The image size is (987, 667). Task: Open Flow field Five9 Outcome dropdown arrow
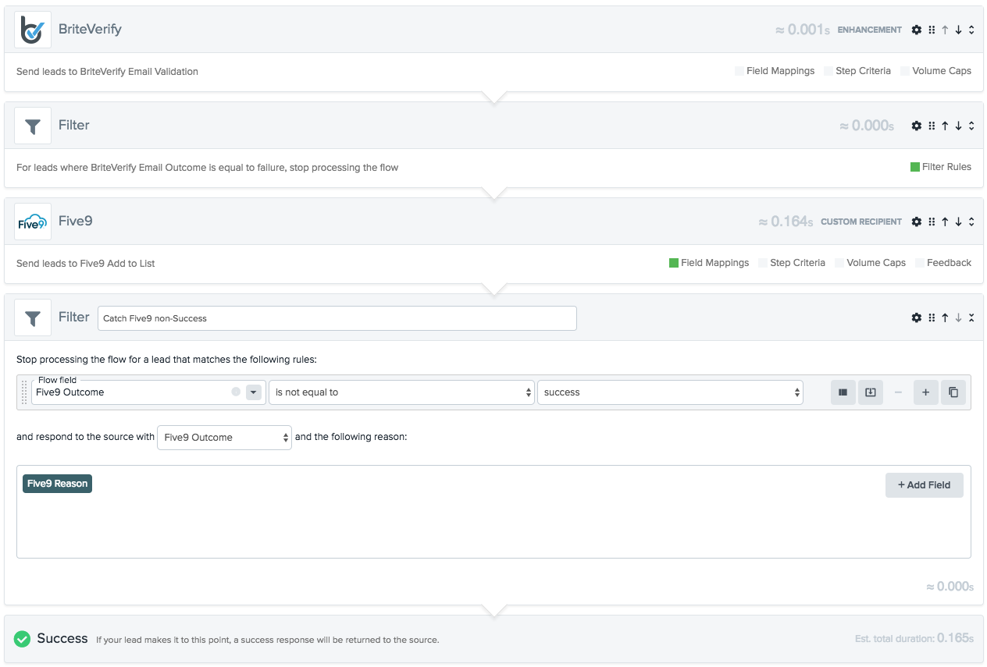254,392
